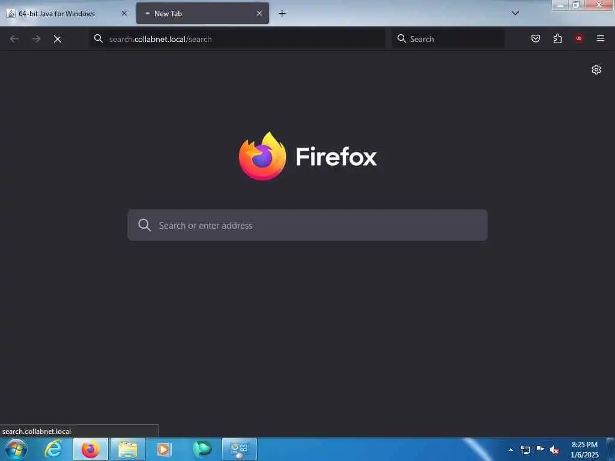Open the Pocket save icon
The image size is (615, 461).
535,38
